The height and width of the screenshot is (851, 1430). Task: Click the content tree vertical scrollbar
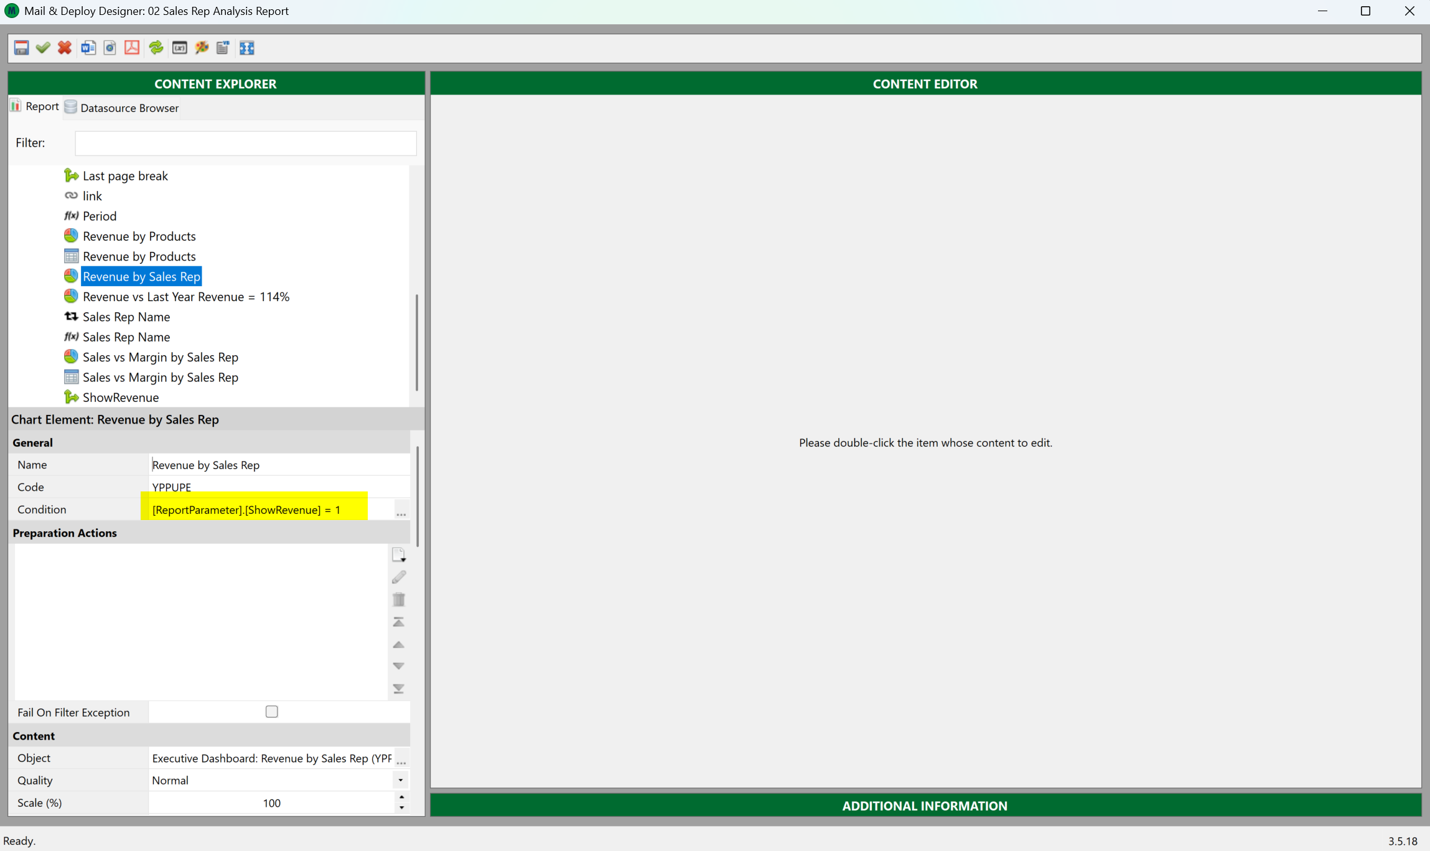coord(416,342)
